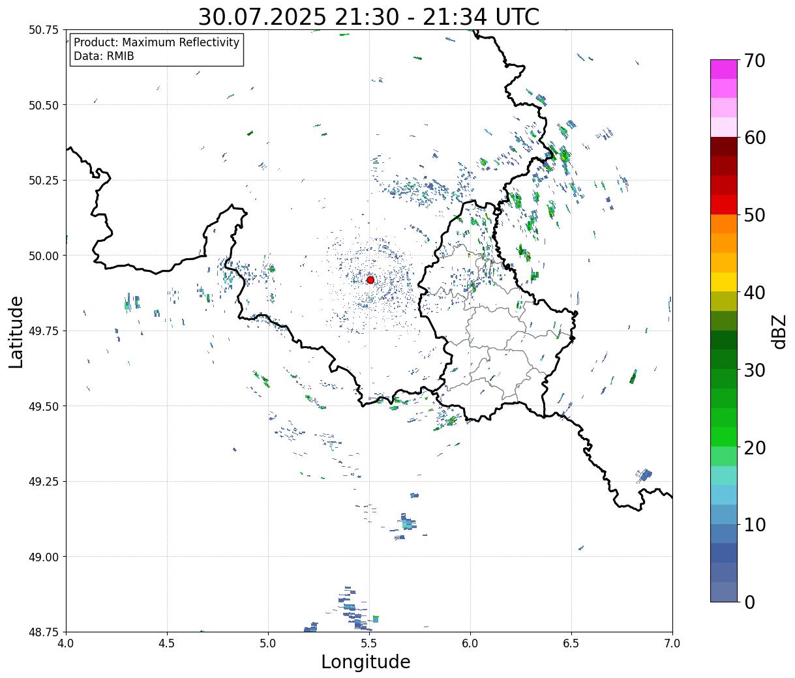Click the Latitude axis label
Screen dimensions: 795x678
(16, 331)
